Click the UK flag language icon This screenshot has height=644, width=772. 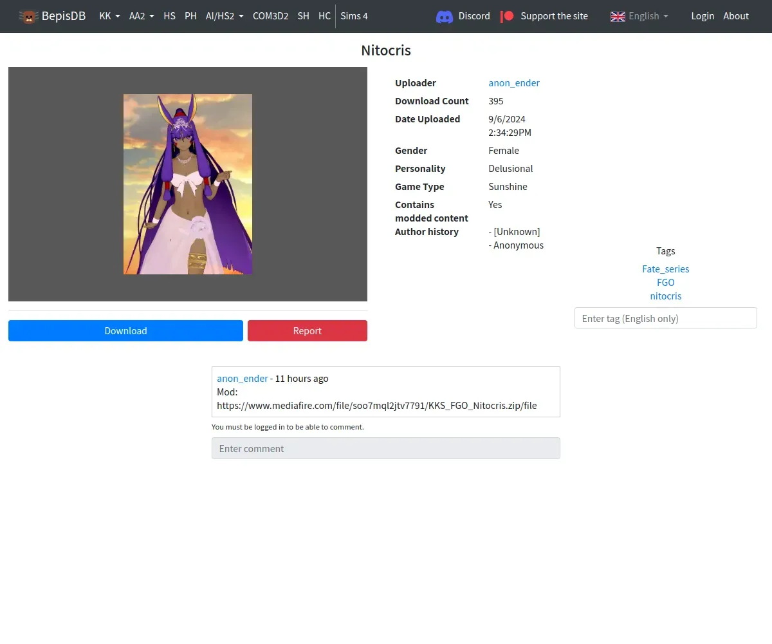tap(618, 16)
